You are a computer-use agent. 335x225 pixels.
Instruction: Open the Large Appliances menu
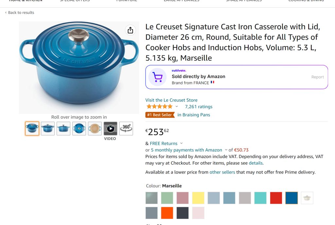tap(182, 1)
